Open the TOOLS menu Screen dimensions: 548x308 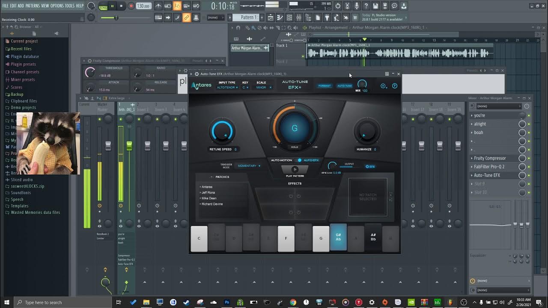[69, 6]
